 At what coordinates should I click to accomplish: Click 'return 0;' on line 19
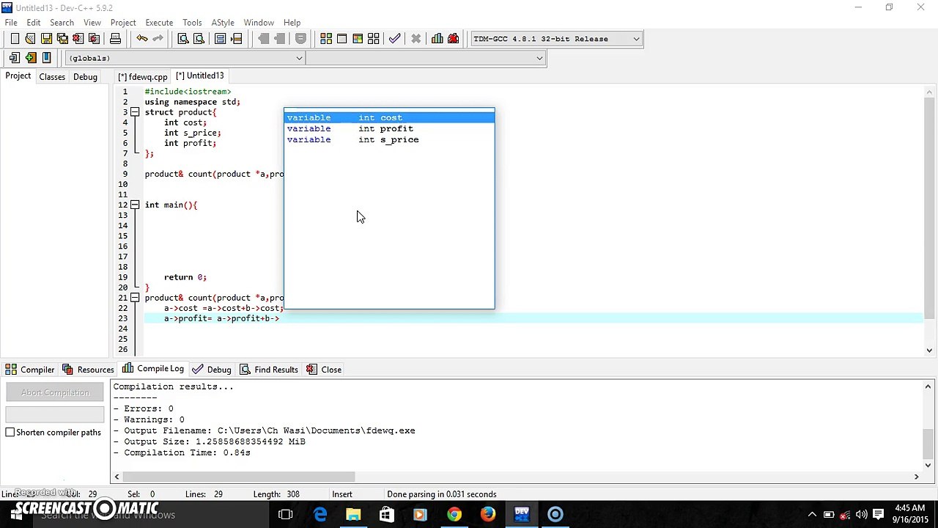[185, 277]
